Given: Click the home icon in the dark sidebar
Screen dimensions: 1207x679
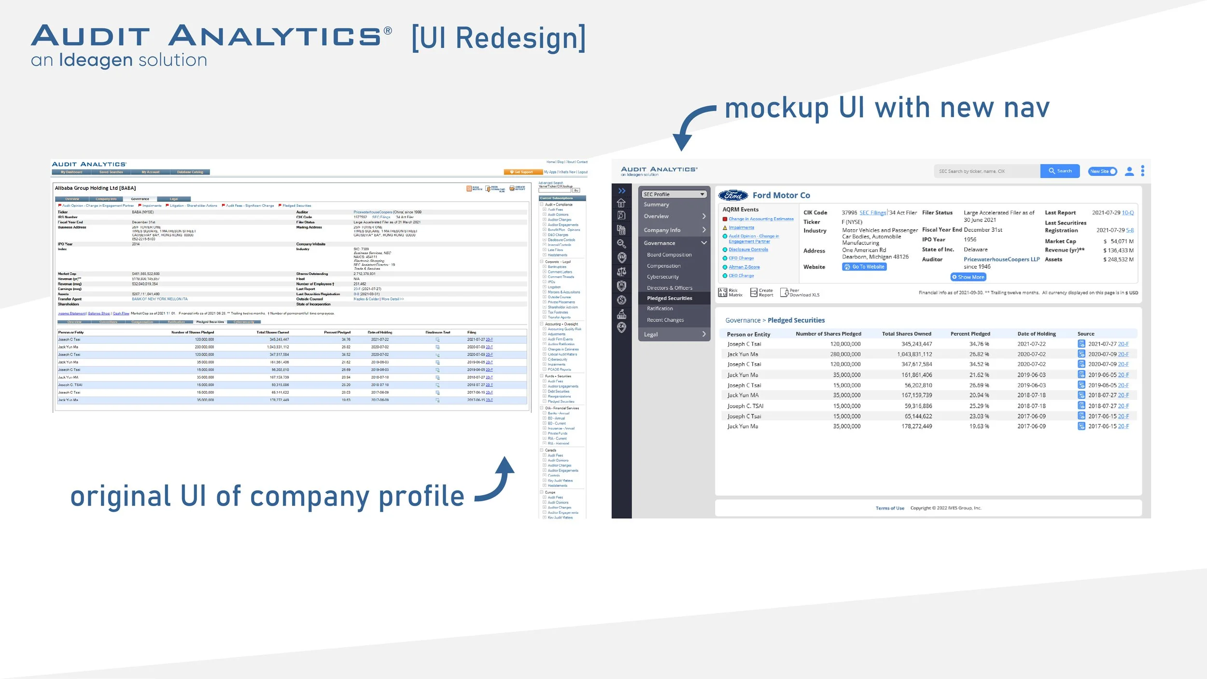Looking at the screenshot, I should coord(621,203).
